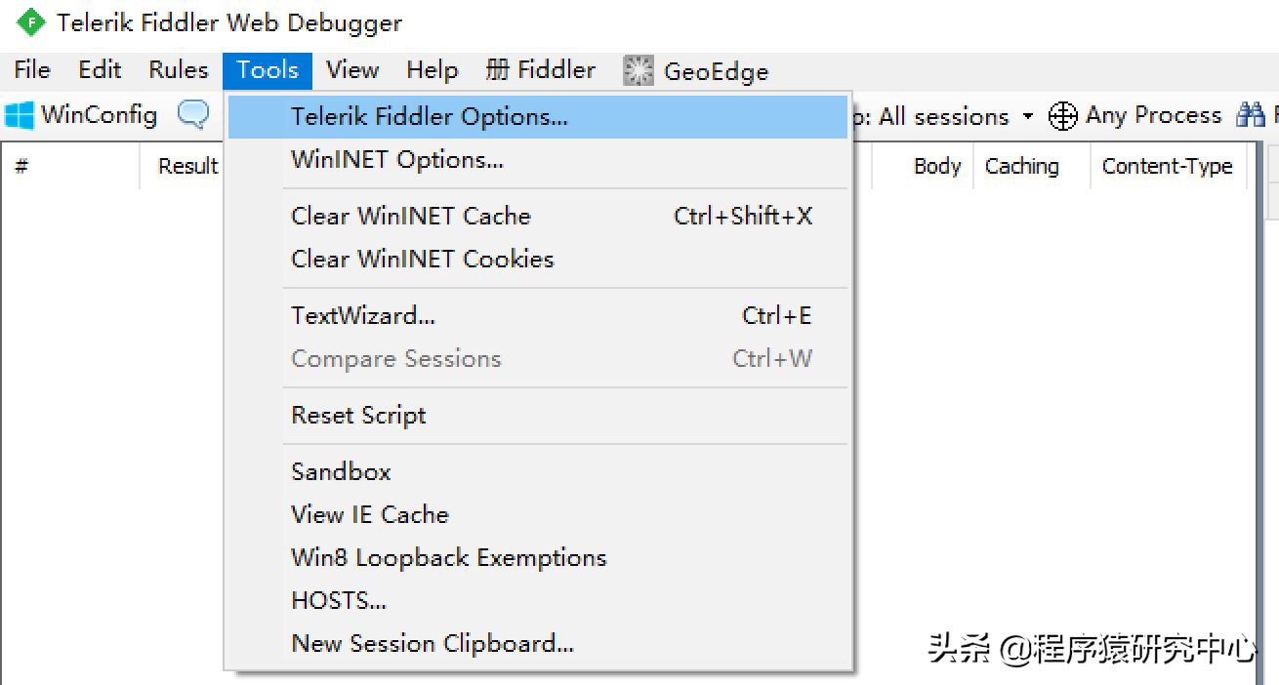View the IE Cache

[370, 514]
